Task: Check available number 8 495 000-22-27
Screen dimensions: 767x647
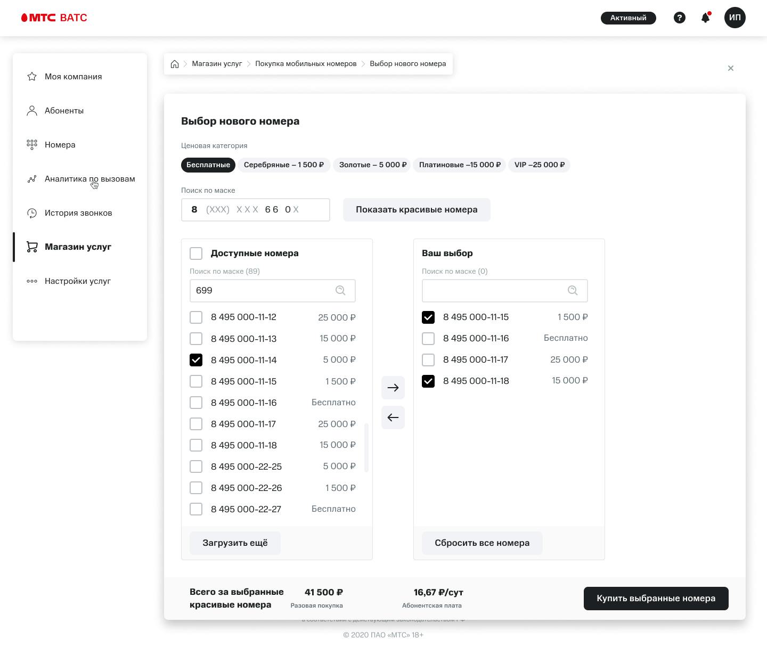Action: pyautogui.click(x=196, y=509)
